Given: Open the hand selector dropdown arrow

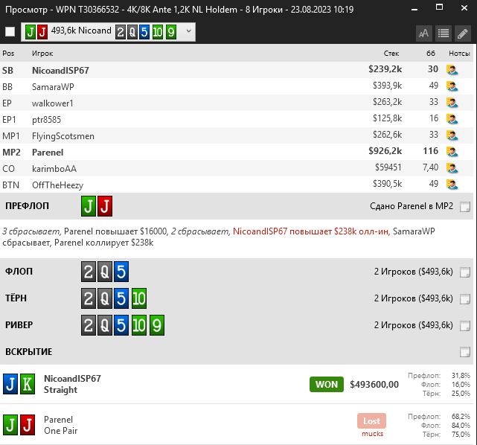Looking at the screenshot, I should (x=188, y=31).
